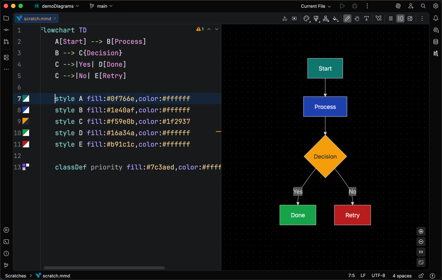The height and width of the screenshot is (280, 442).
Task: Open the main toolbar more actions menu
Action: [x=367, y=6]
